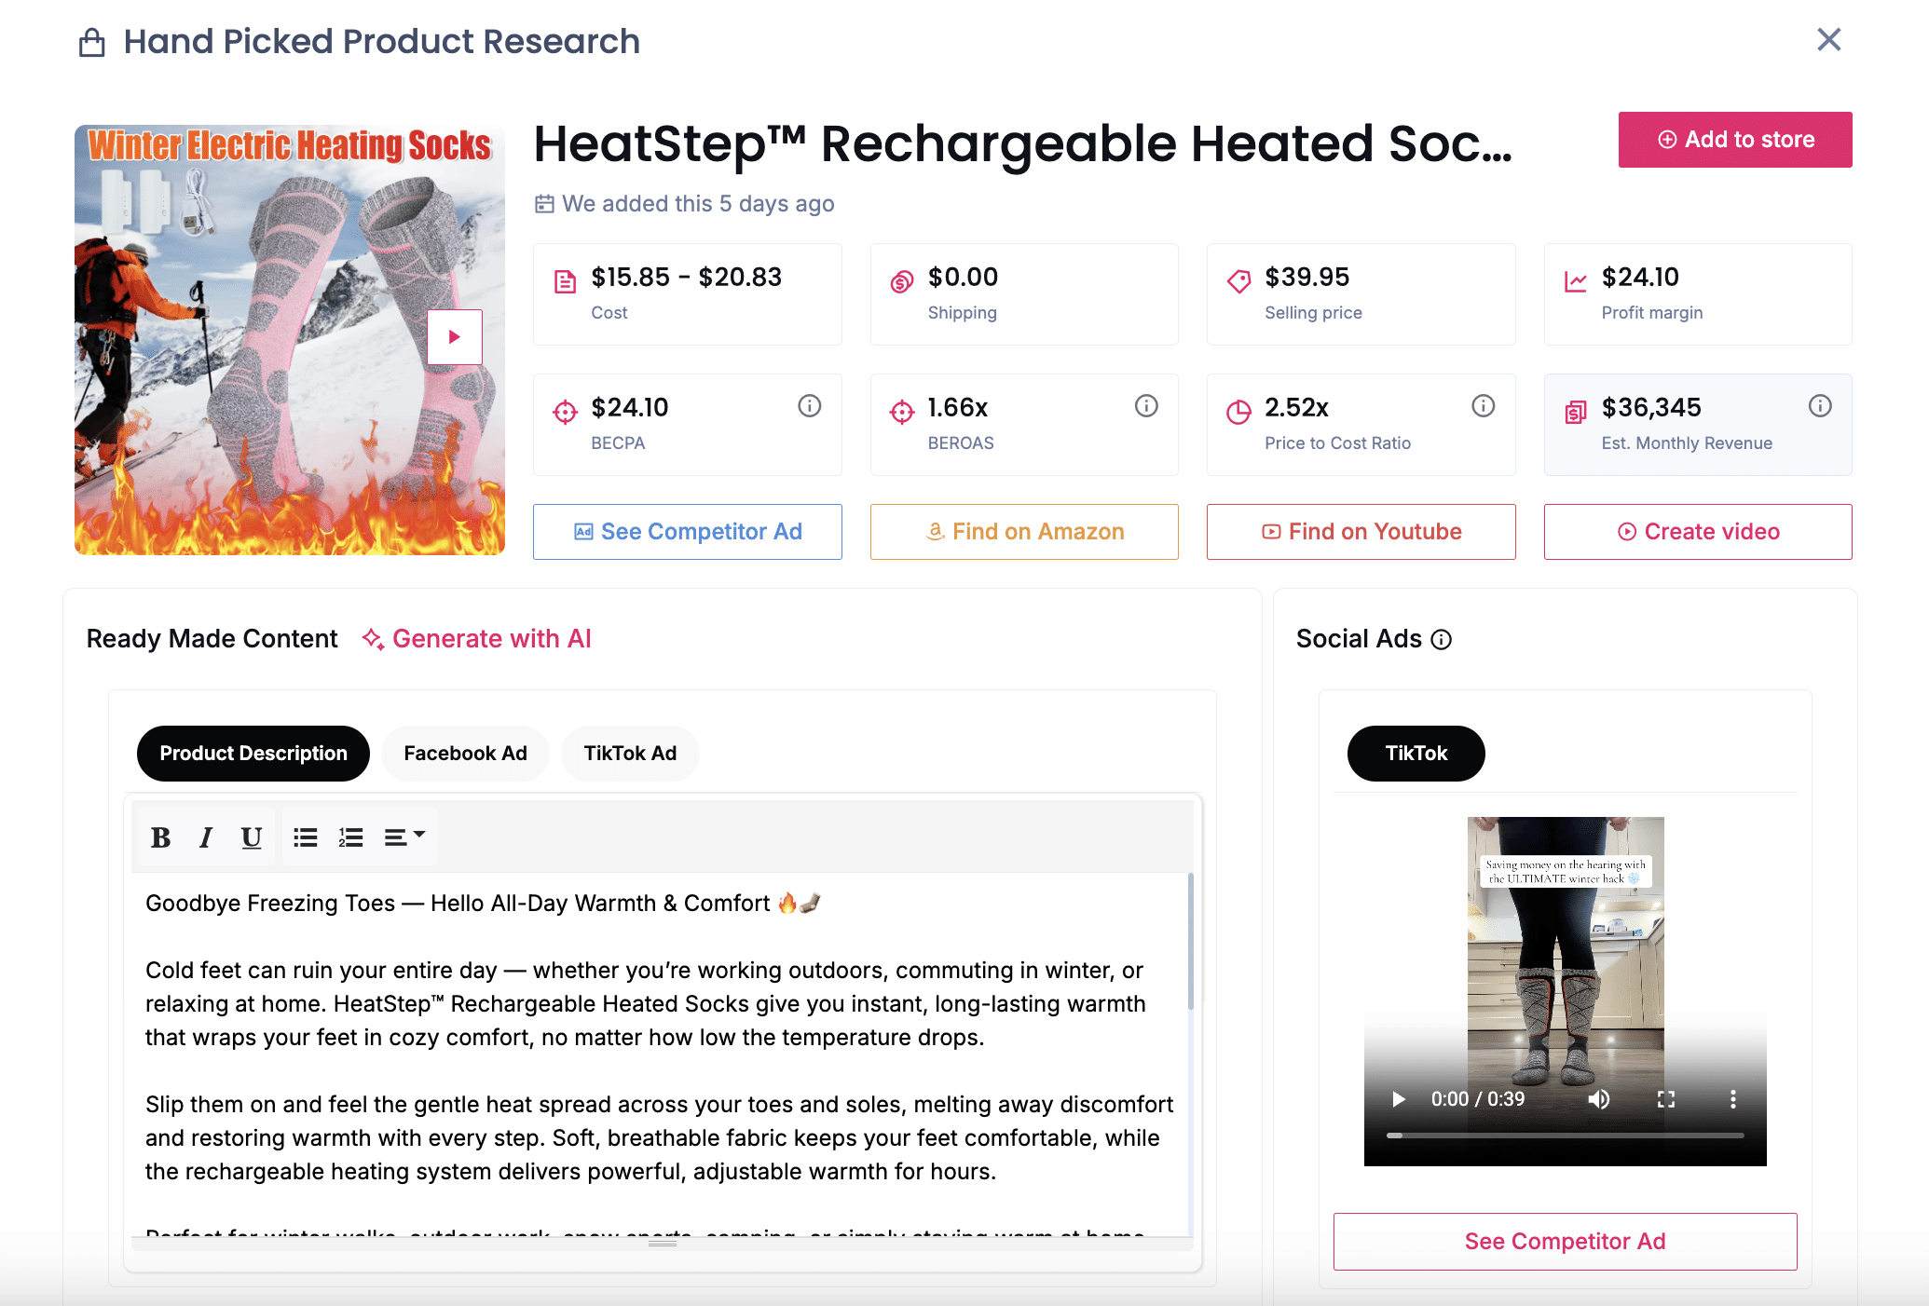Click the Add to store button

tap(1735, 140)
